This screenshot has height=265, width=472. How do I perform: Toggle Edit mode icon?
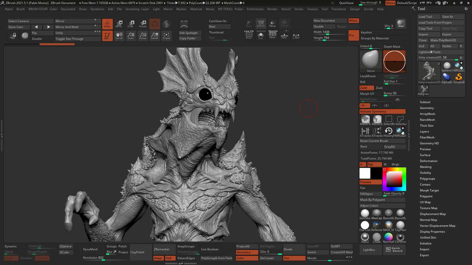[107, 36]
